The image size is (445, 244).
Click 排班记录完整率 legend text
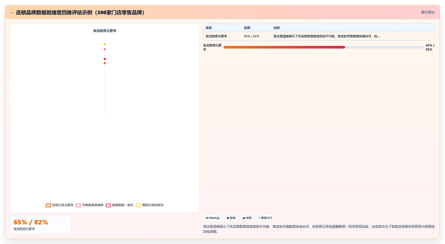(x=63, y=205)
